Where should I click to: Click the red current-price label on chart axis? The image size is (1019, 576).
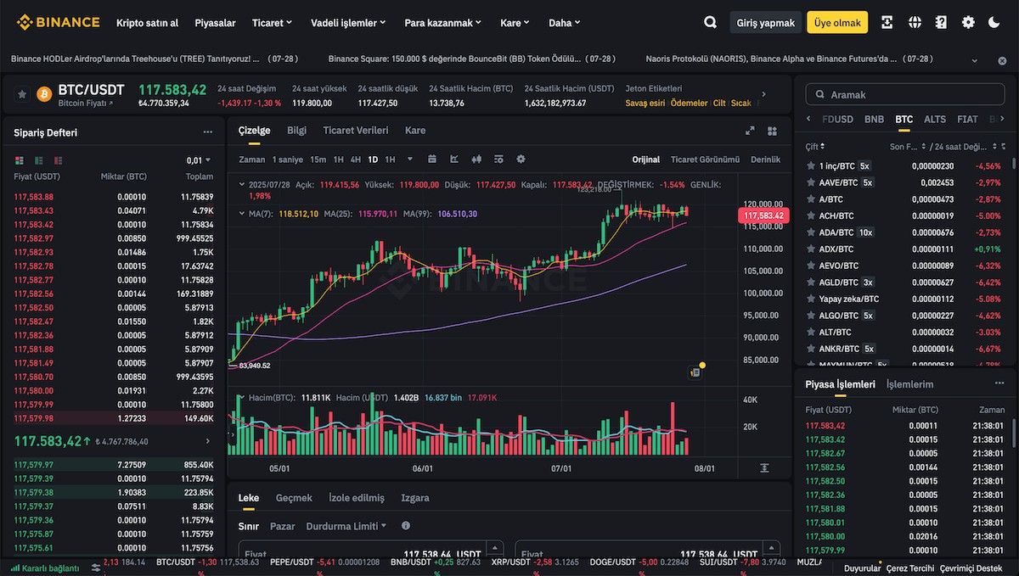(763, 216)
